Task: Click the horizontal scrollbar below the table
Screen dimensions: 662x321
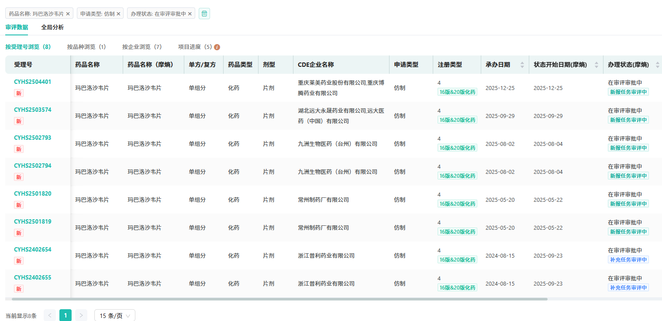Action: point(279,299)
